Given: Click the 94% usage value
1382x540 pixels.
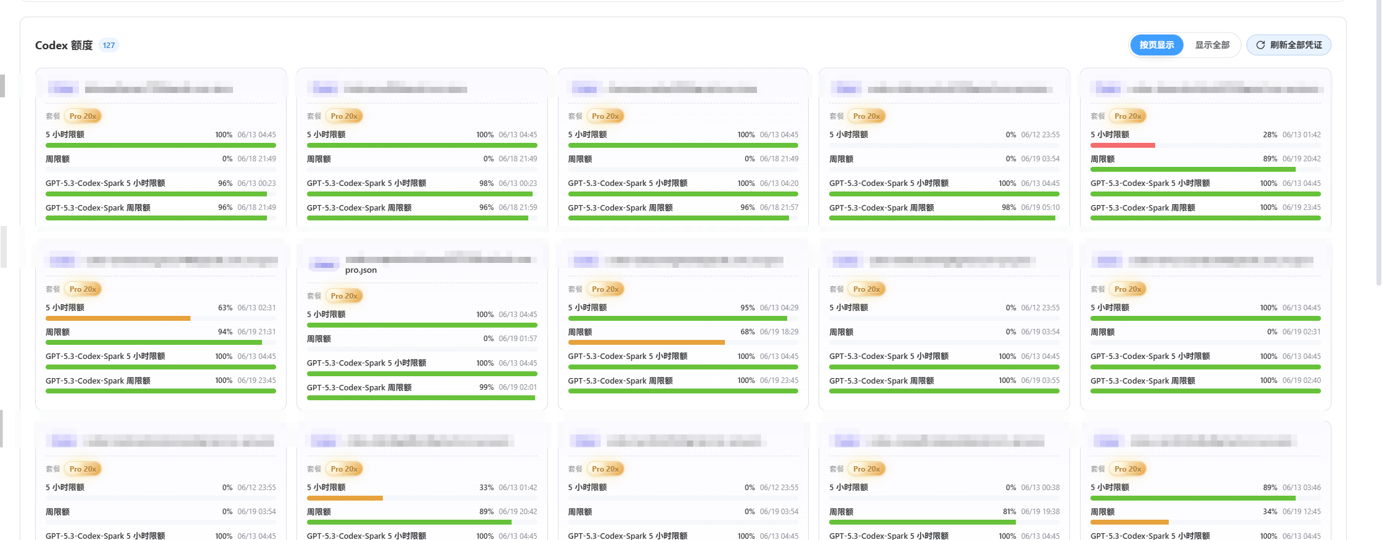Looking at the screenshot, I should [x=225, y=332].
